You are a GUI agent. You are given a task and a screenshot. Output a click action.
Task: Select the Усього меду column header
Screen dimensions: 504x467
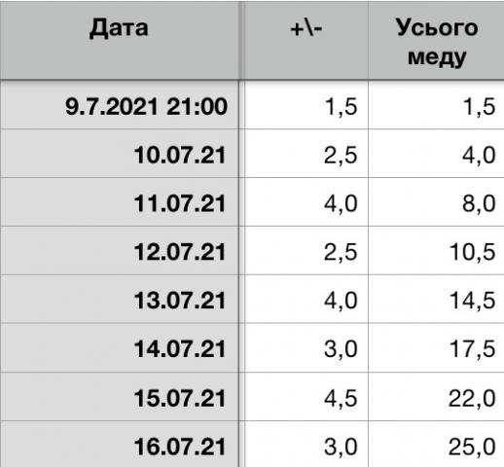click(x=436, y=40)
